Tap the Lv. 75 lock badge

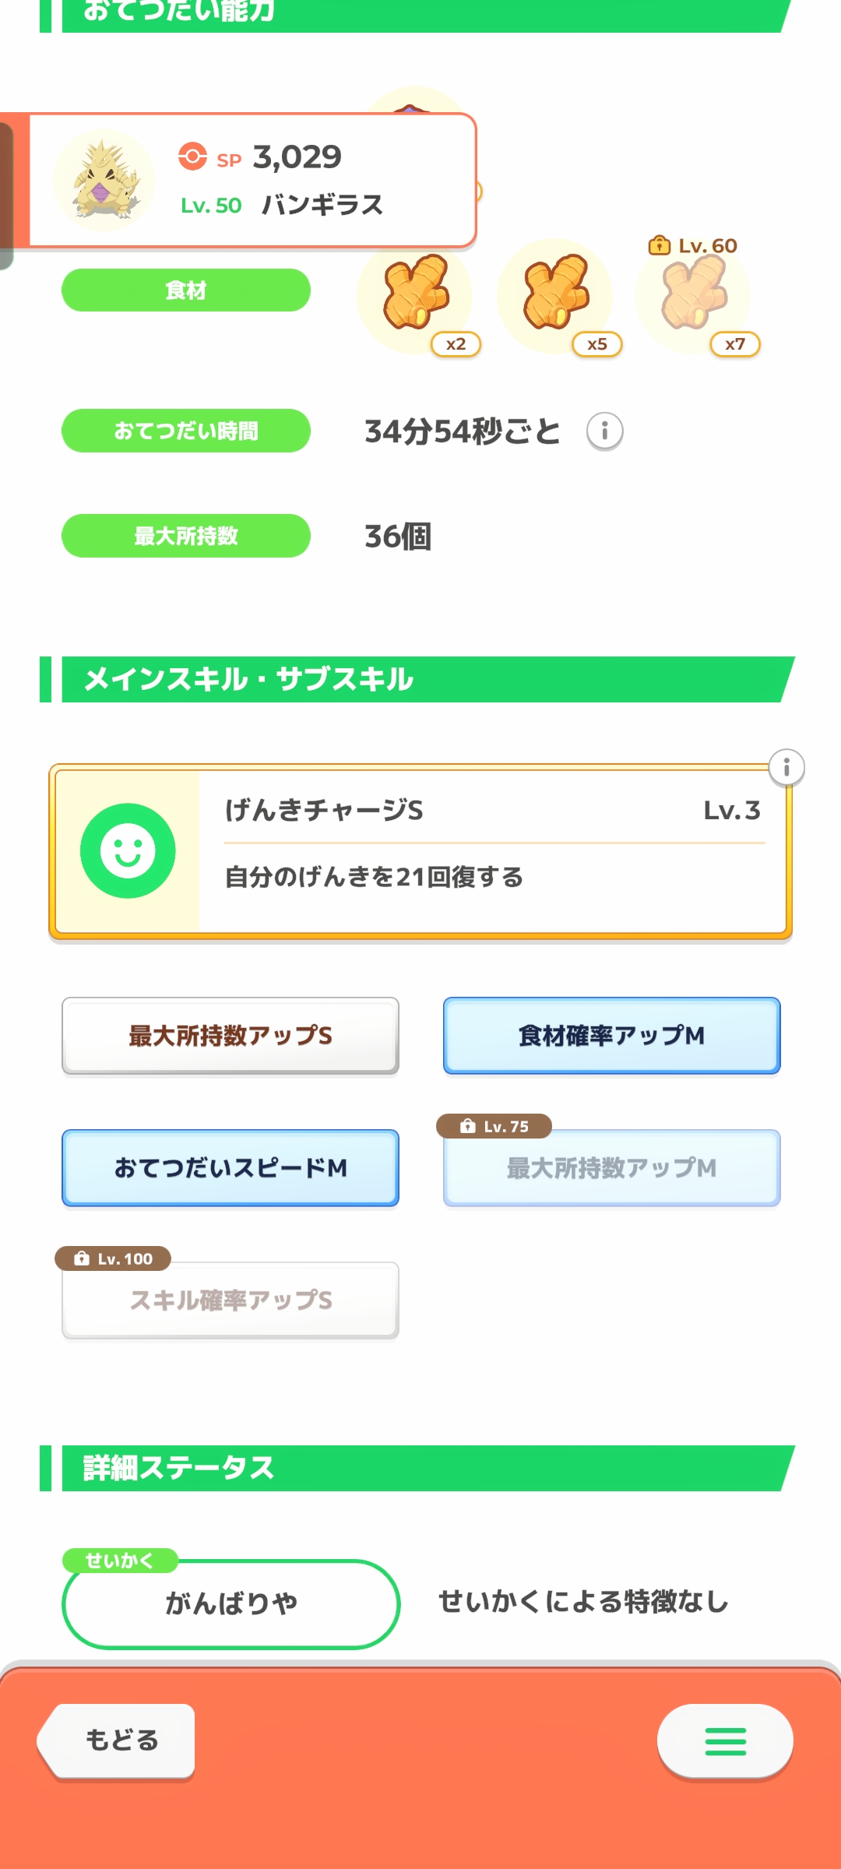pyautogui.click(x=494, y=1126)
